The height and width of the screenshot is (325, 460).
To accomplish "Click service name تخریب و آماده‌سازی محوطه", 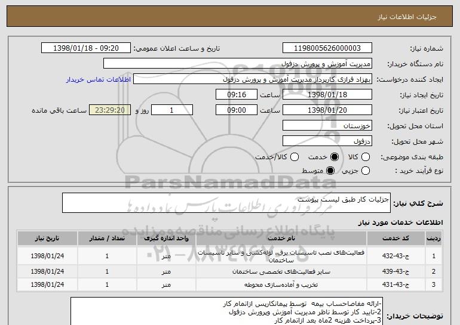I will coord(281,284).
